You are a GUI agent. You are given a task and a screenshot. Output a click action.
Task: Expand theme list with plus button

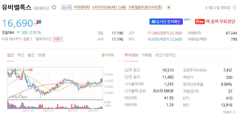169,7
